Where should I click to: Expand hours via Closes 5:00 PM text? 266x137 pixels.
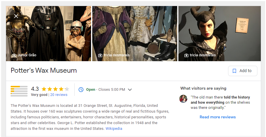tap(112, 90)
